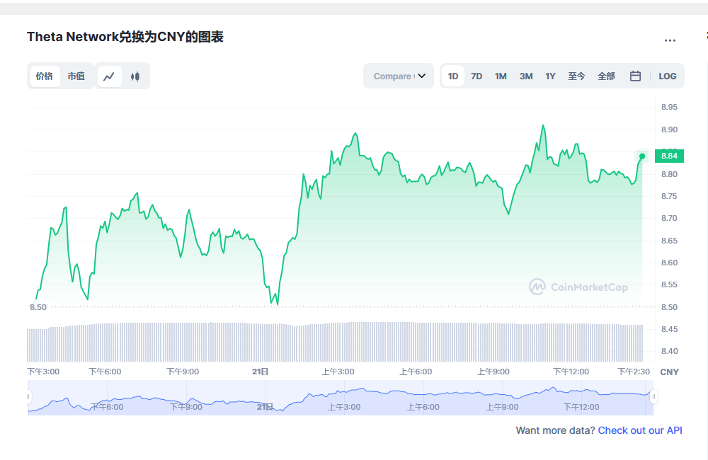This screenshot has width=708, height=460.
Task: Click the green 8.84 current price tag
Action: 669,156
